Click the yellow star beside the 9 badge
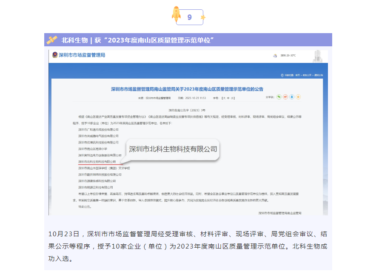Screen dimensions: 376x277 click(x=203, y=17)
